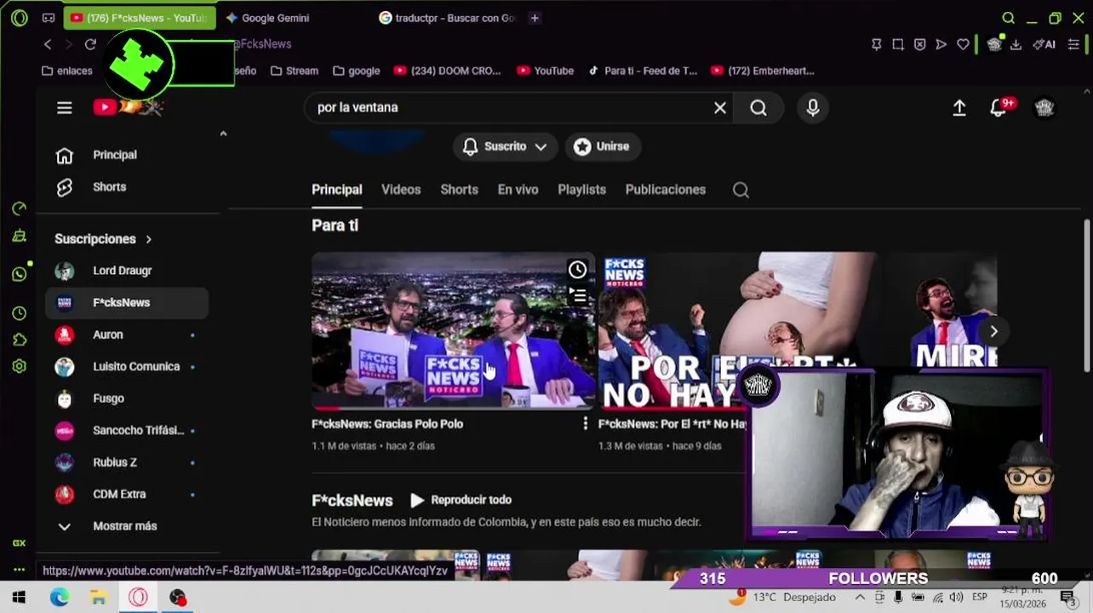Open Extensions cube in Opera sidebar

pos(20,340)
